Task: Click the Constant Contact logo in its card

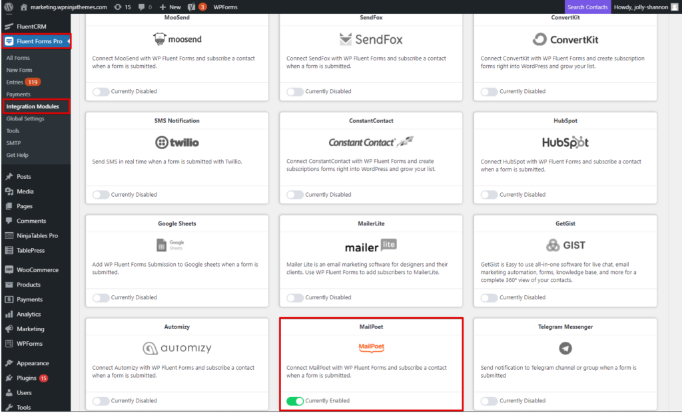Action: tap(371, 142)
